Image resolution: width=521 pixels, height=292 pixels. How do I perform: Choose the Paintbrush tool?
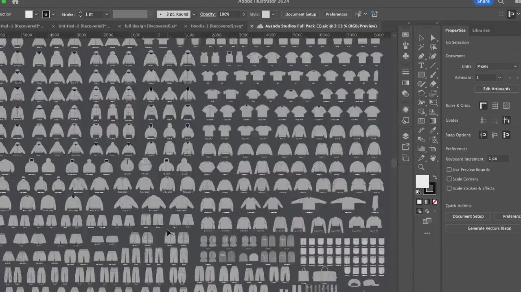tap(433, 75)
